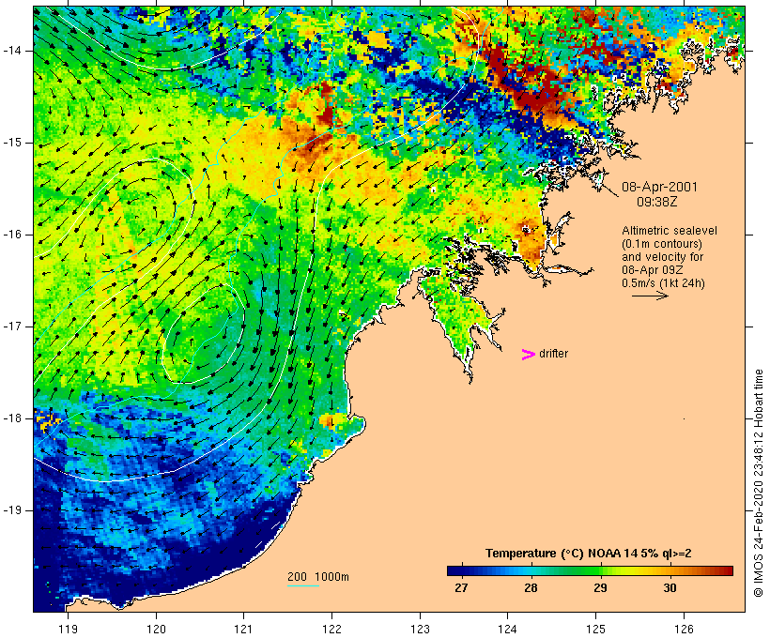Click the colorbar value label '28'
The width and height of the screenshot is (770, 638).
click(x=531, y=588)
